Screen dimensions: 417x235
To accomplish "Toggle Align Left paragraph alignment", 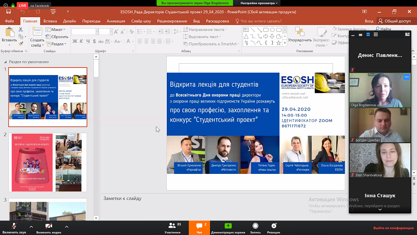I will [140, 41].
